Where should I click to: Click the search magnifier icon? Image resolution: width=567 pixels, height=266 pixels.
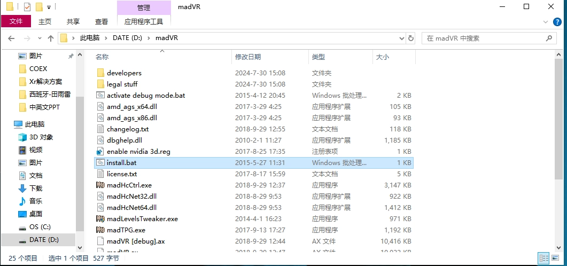pyautogui.click(x=549, y=38)
